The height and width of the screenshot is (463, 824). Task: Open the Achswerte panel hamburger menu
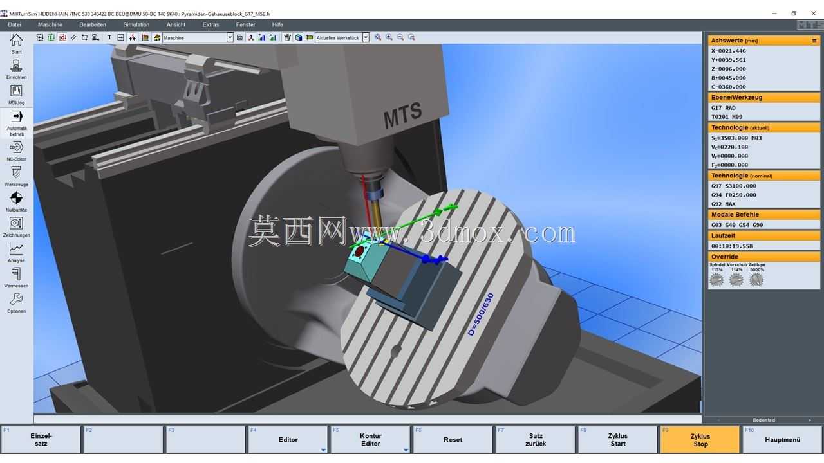coord(814,41)
